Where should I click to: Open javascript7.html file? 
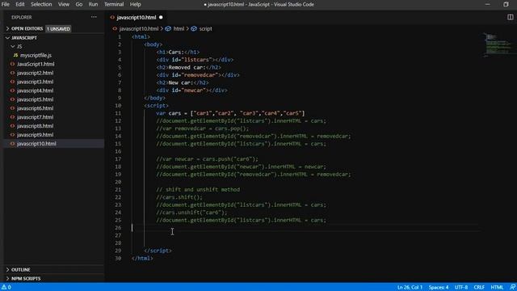click(35, 117)
